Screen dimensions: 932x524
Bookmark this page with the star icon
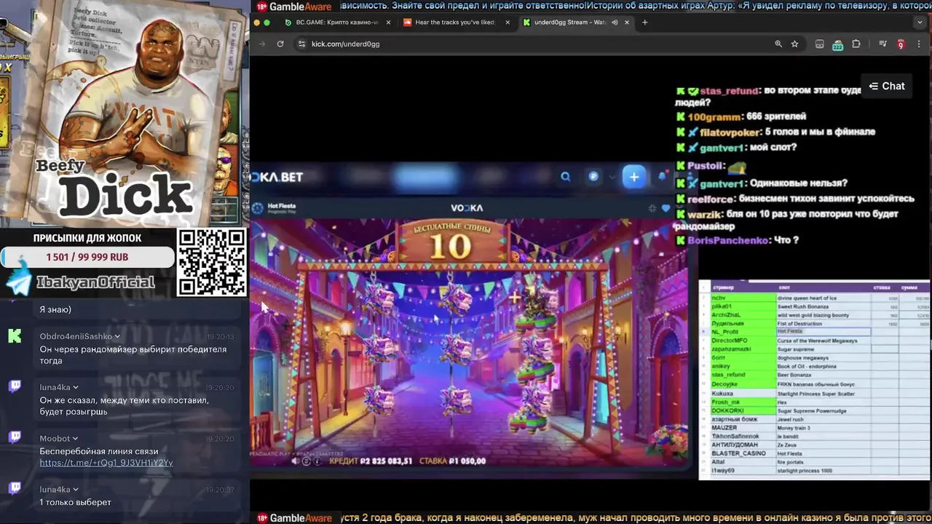point(795,44)
